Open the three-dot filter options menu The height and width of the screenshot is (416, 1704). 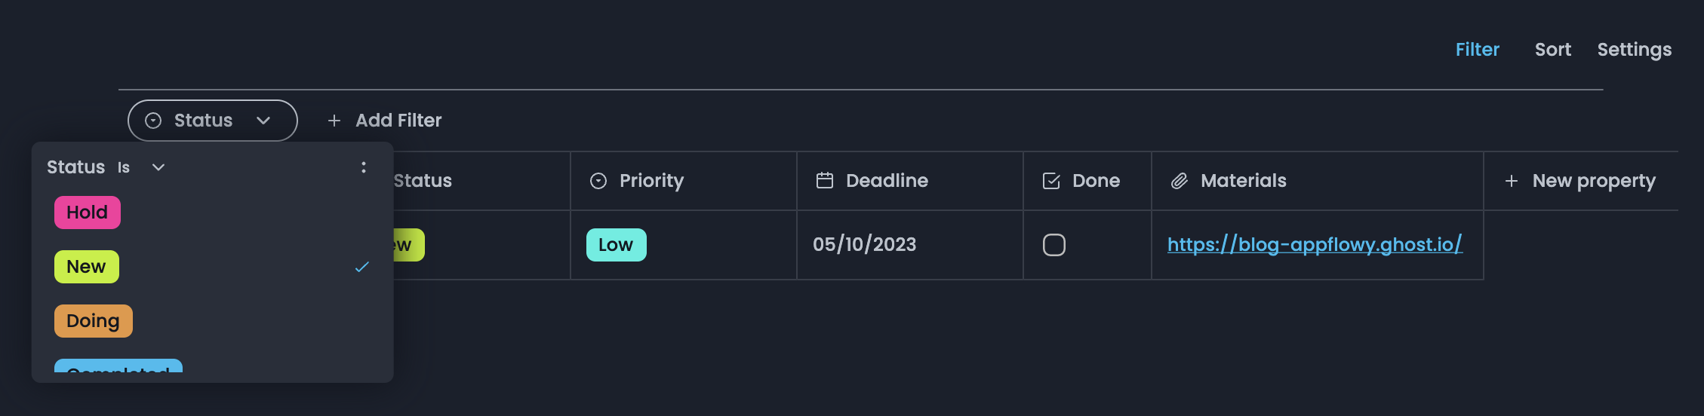click(x=364, y=167)
